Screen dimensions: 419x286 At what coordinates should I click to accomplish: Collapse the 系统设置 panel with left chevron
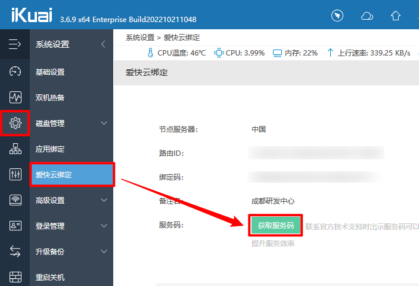(x=104, y=44)
